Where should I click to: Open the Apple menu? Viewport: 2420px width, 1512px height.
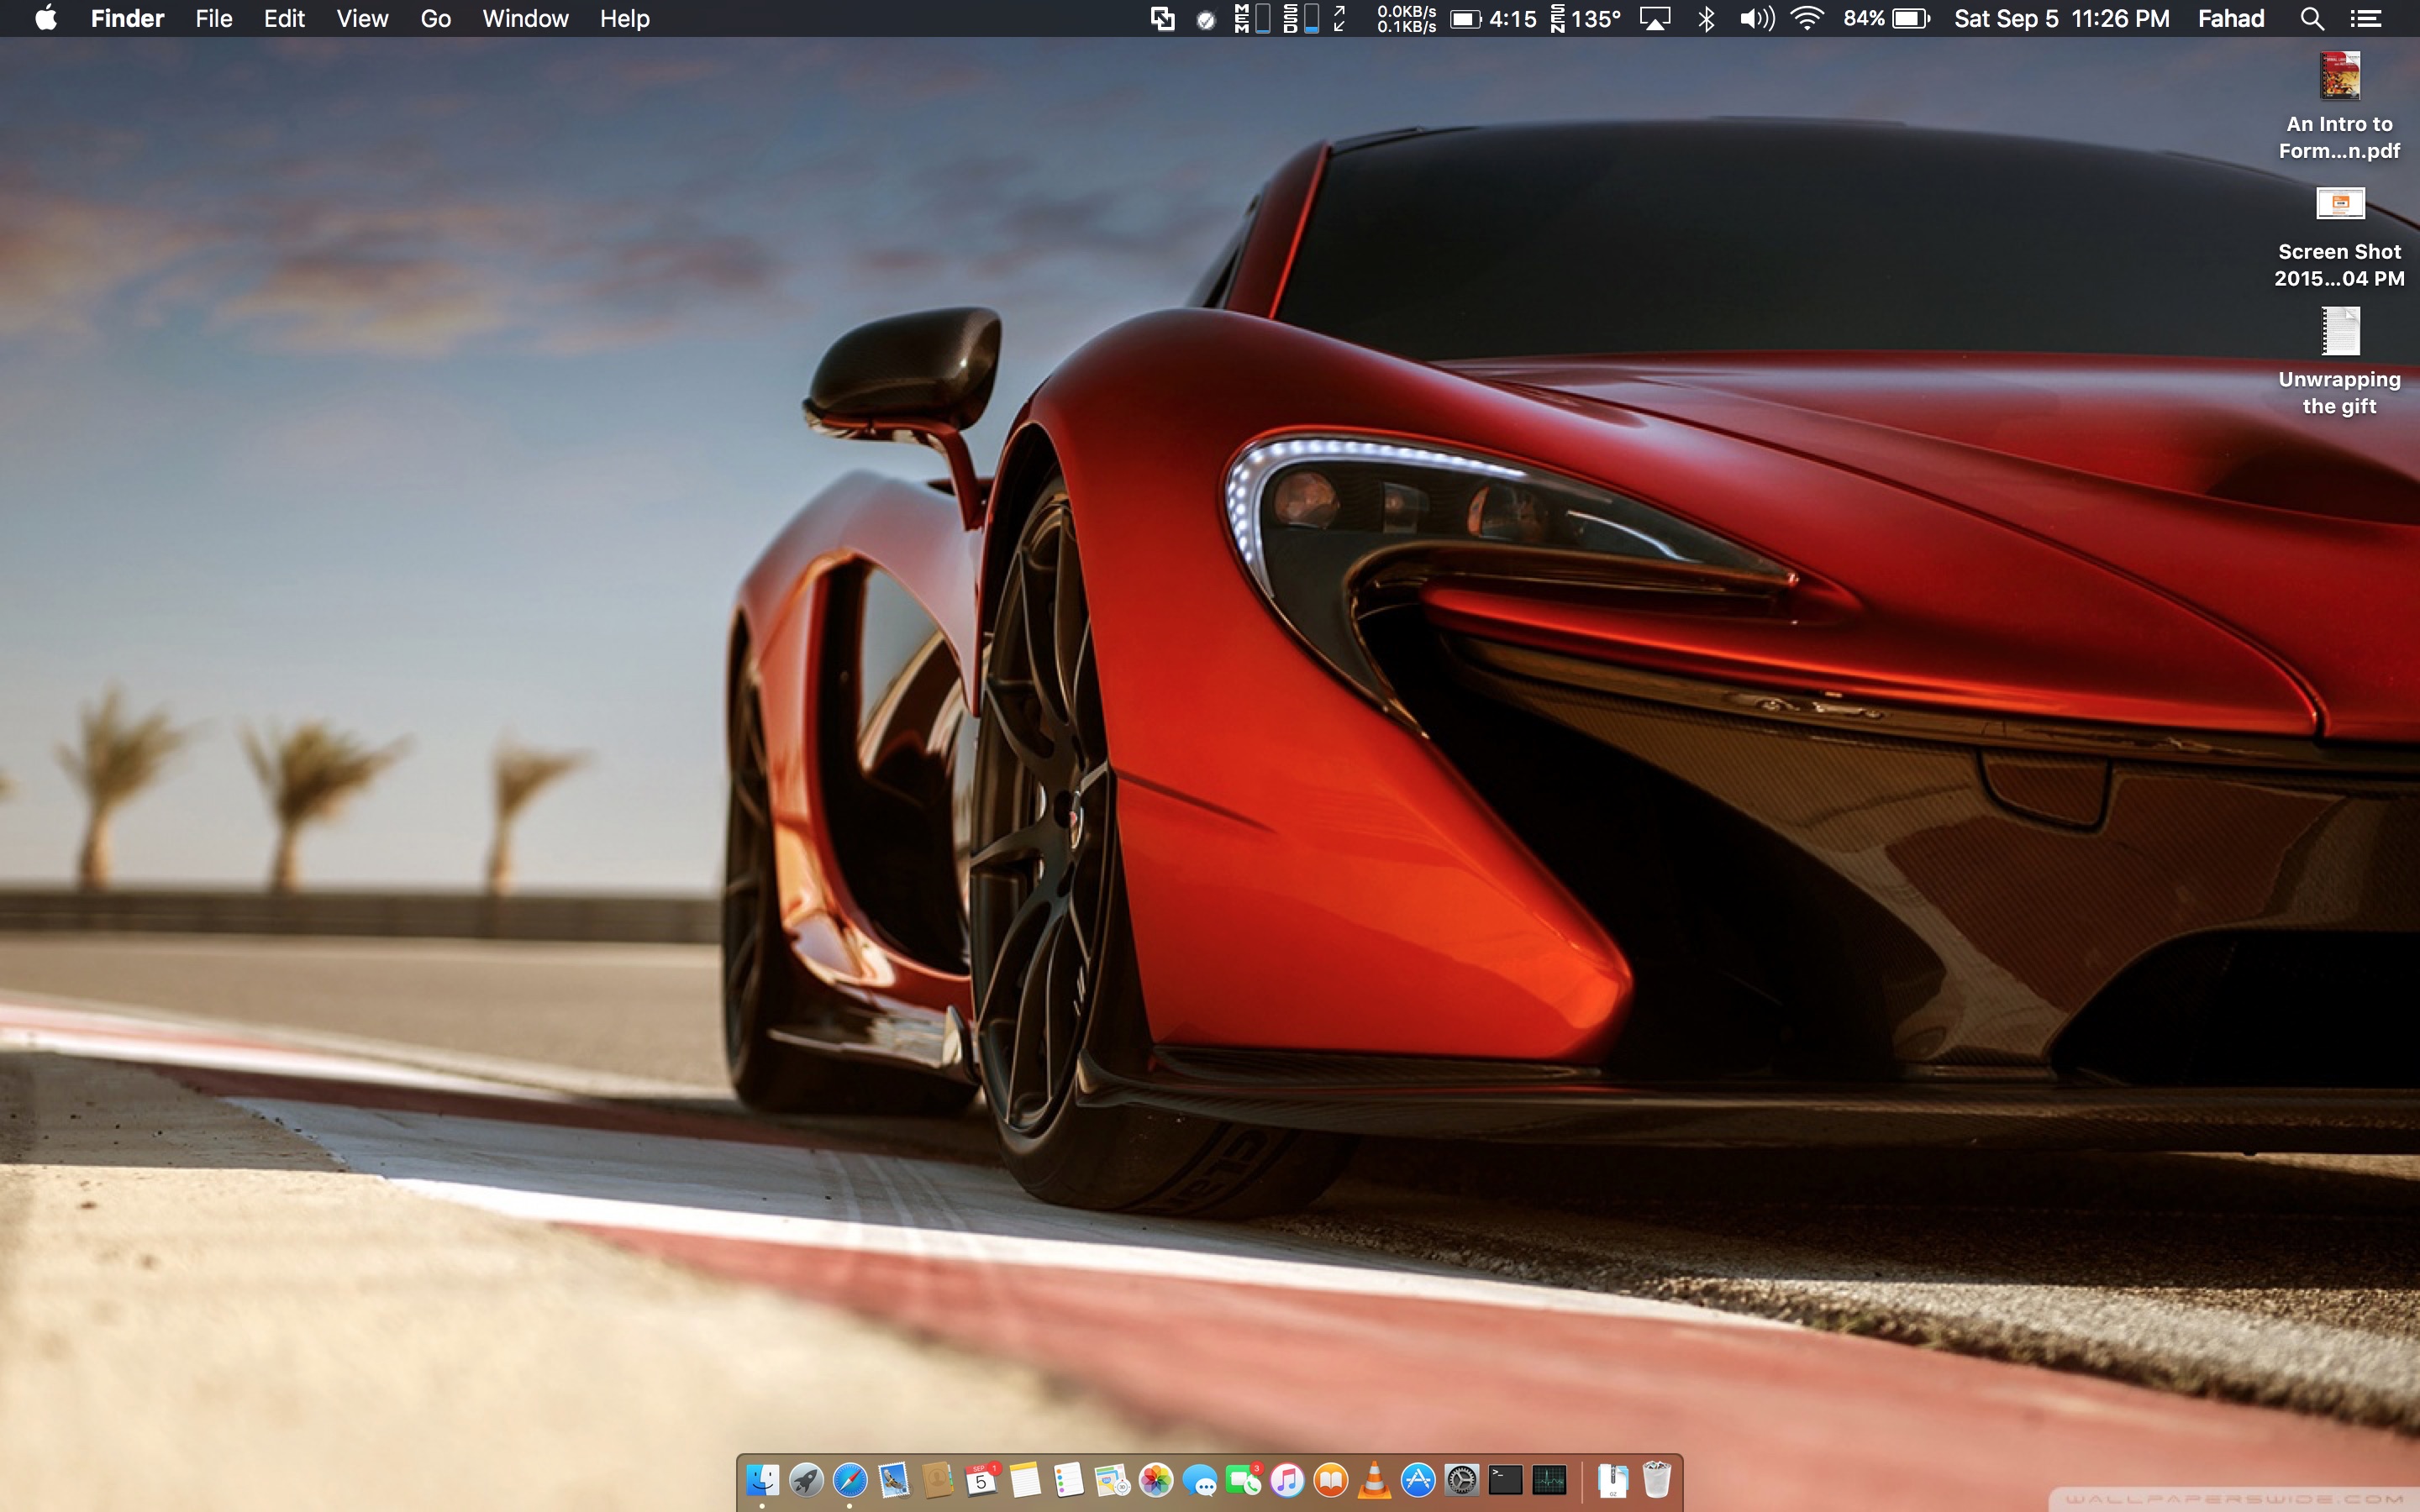(46, 18)
